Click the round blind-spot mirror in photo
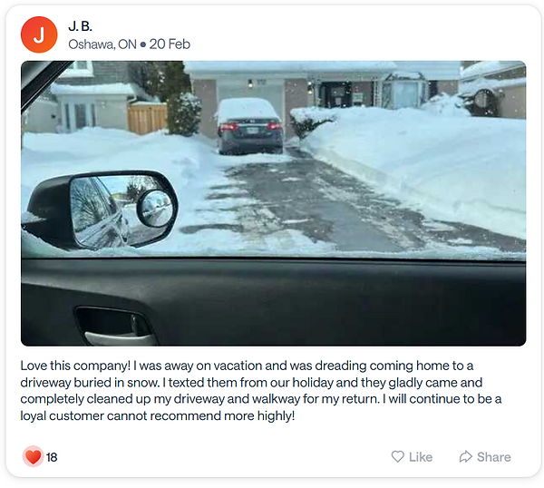 coord(155,209)
